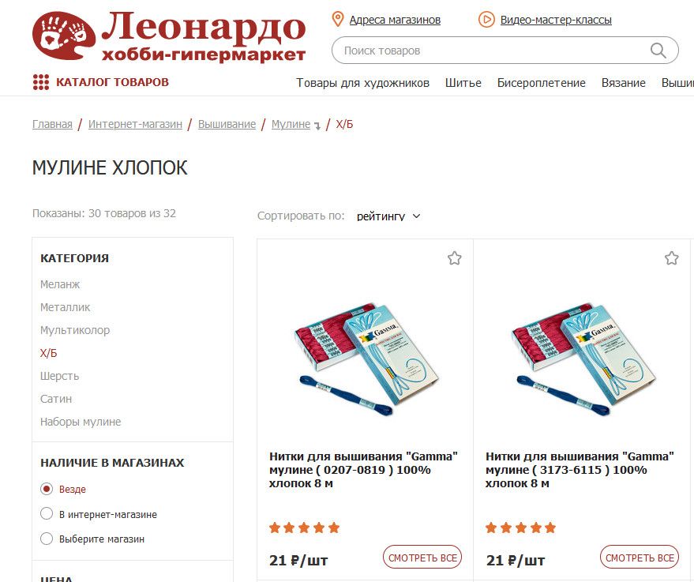The height and width of the screenshot is (582, 694).
Task: Choose the Выберите магазин radio button
Action: [x=47, y=539]
